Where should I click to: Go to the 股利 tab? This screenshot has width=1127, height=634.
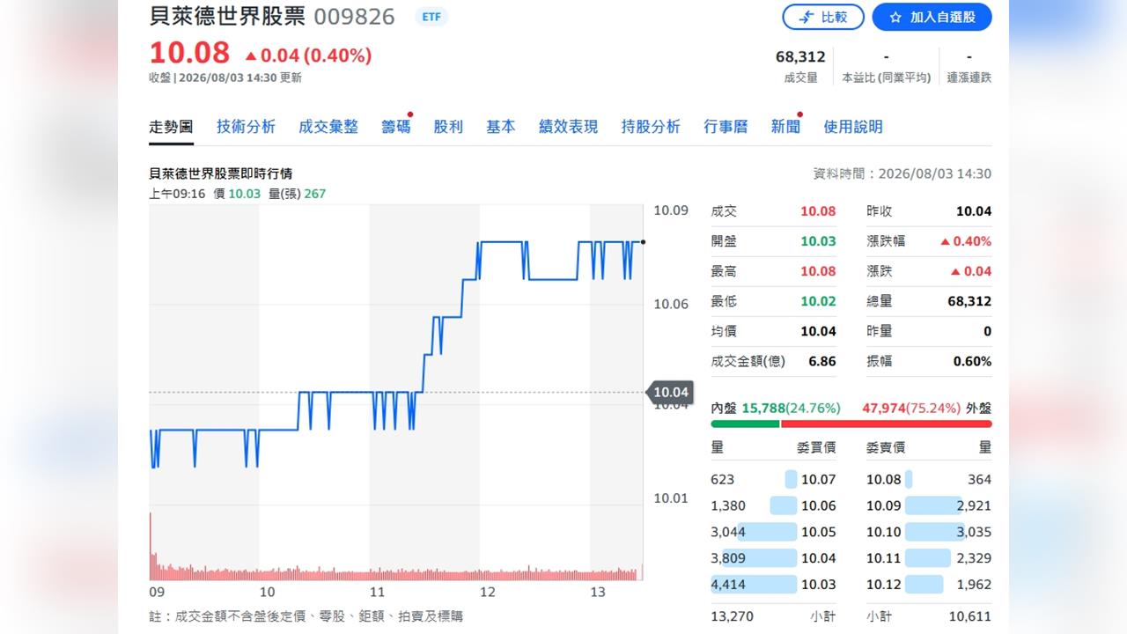click(x=448, y=127)
